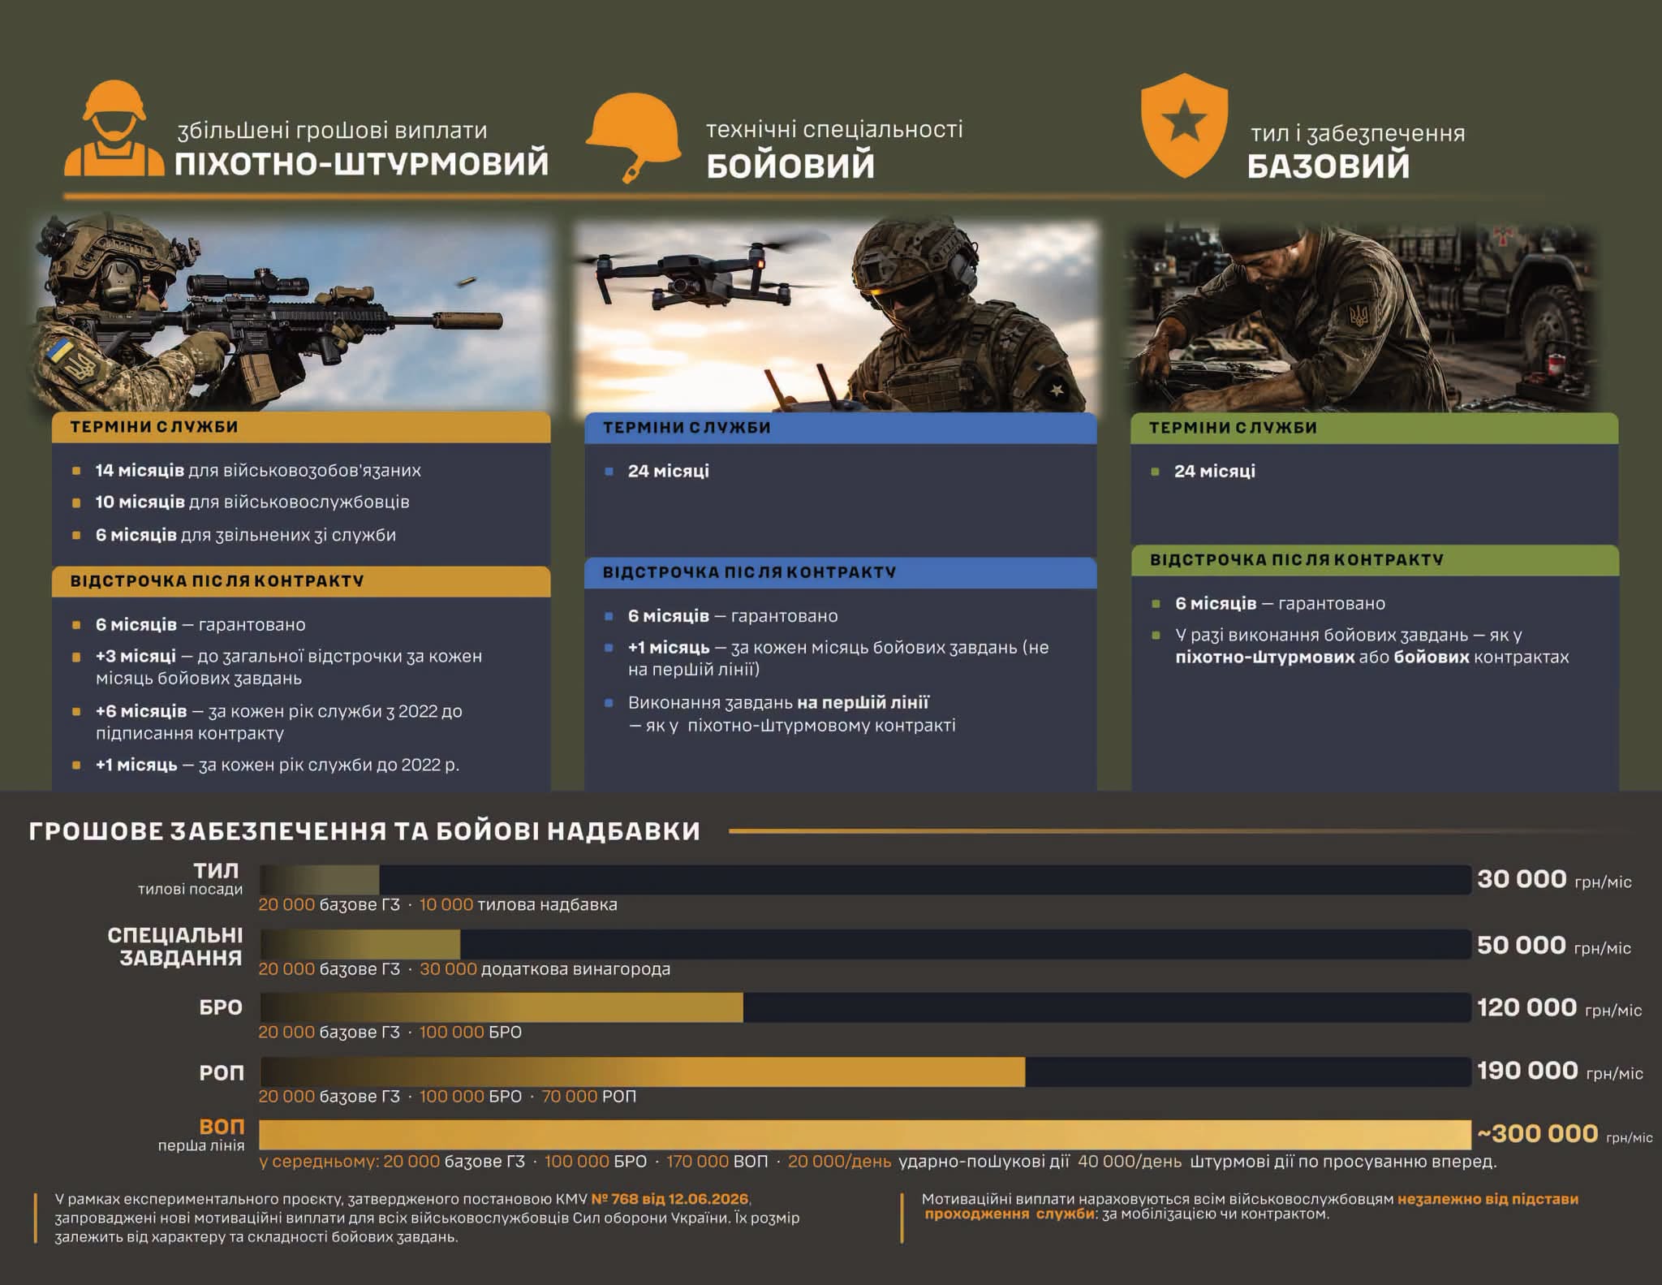Select the soldier with rifle photo
The height and width of the screenshot is (1285, 1662).
[x=291, y=313]
